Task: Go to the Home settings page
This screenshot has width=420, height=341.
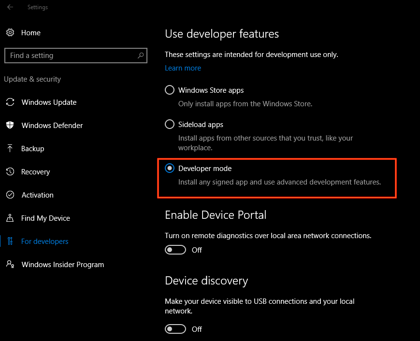Action: [31, 33]
